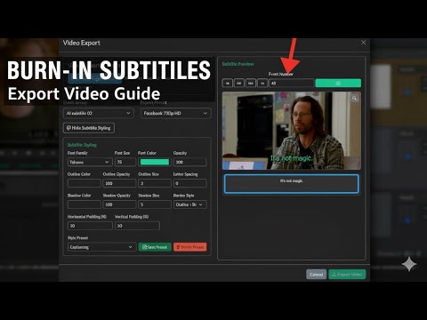427x320 pixels.
Task: Click the Outline Opacity field
Action: coord(119,183)
